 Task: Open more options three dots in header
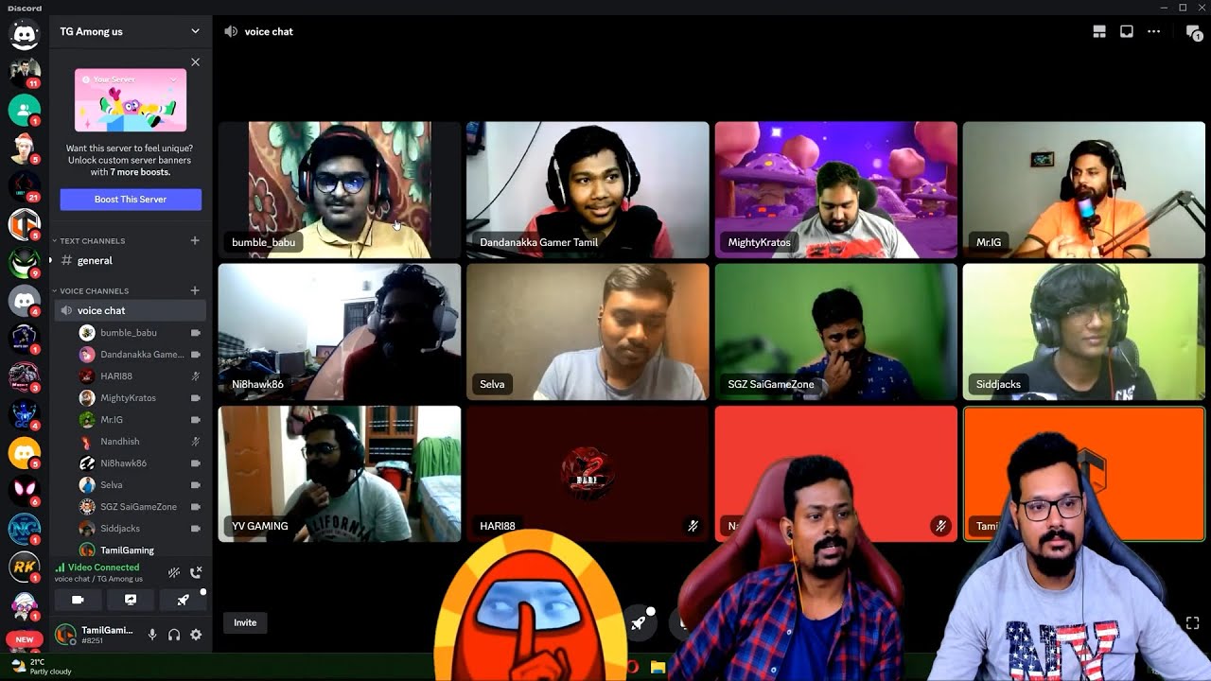tap(1153, 31)
